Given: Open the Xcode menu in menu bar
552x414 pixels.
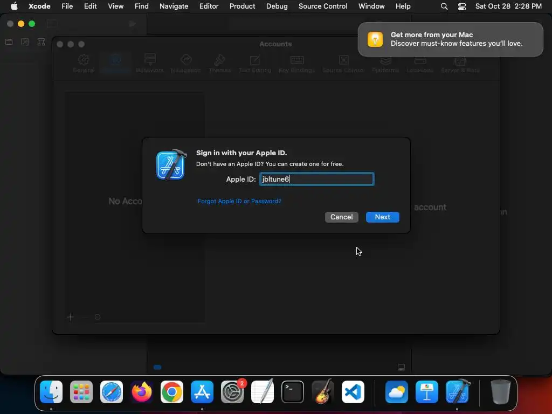Looking at the screenshot, I should [39, 6].
